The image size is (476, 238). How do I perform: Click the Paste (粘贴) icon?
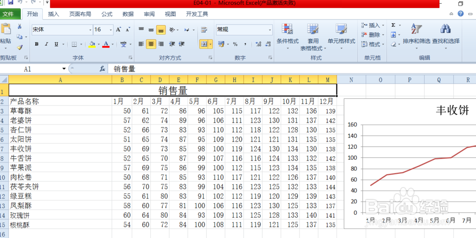[x=5, y=29]
